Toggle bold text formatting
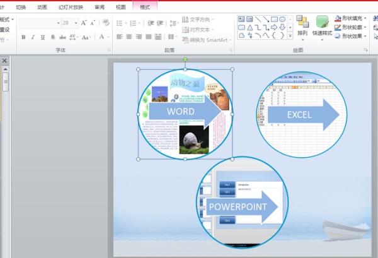Viewport: 378px width, 258px height. (23, 37)
